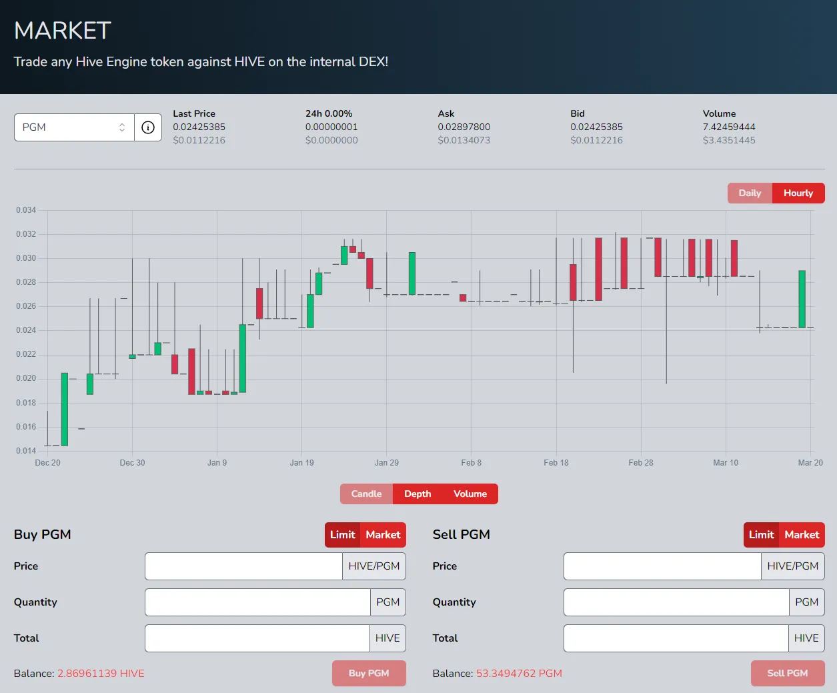Image resolution: width=837 pixels, height=693 pixels.
Task: Click the Volume value 7.42459444
Action: [x=729, y=127]
